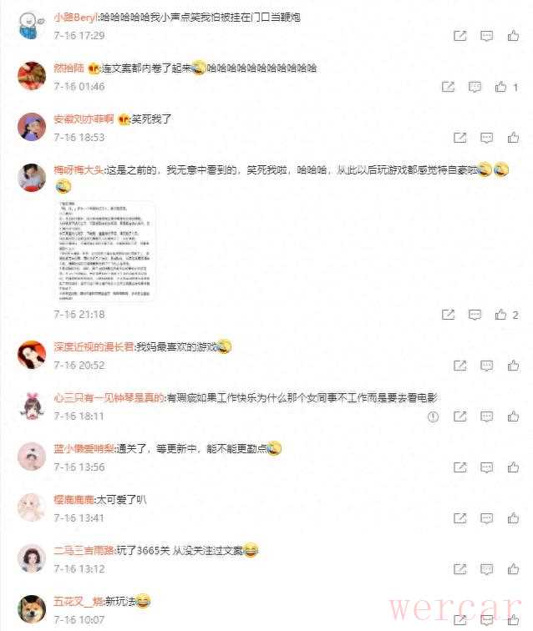
Task: Open the report icon on the 7-16 18:11 comment
Action: pyautogui.click(x=433, y=416)
